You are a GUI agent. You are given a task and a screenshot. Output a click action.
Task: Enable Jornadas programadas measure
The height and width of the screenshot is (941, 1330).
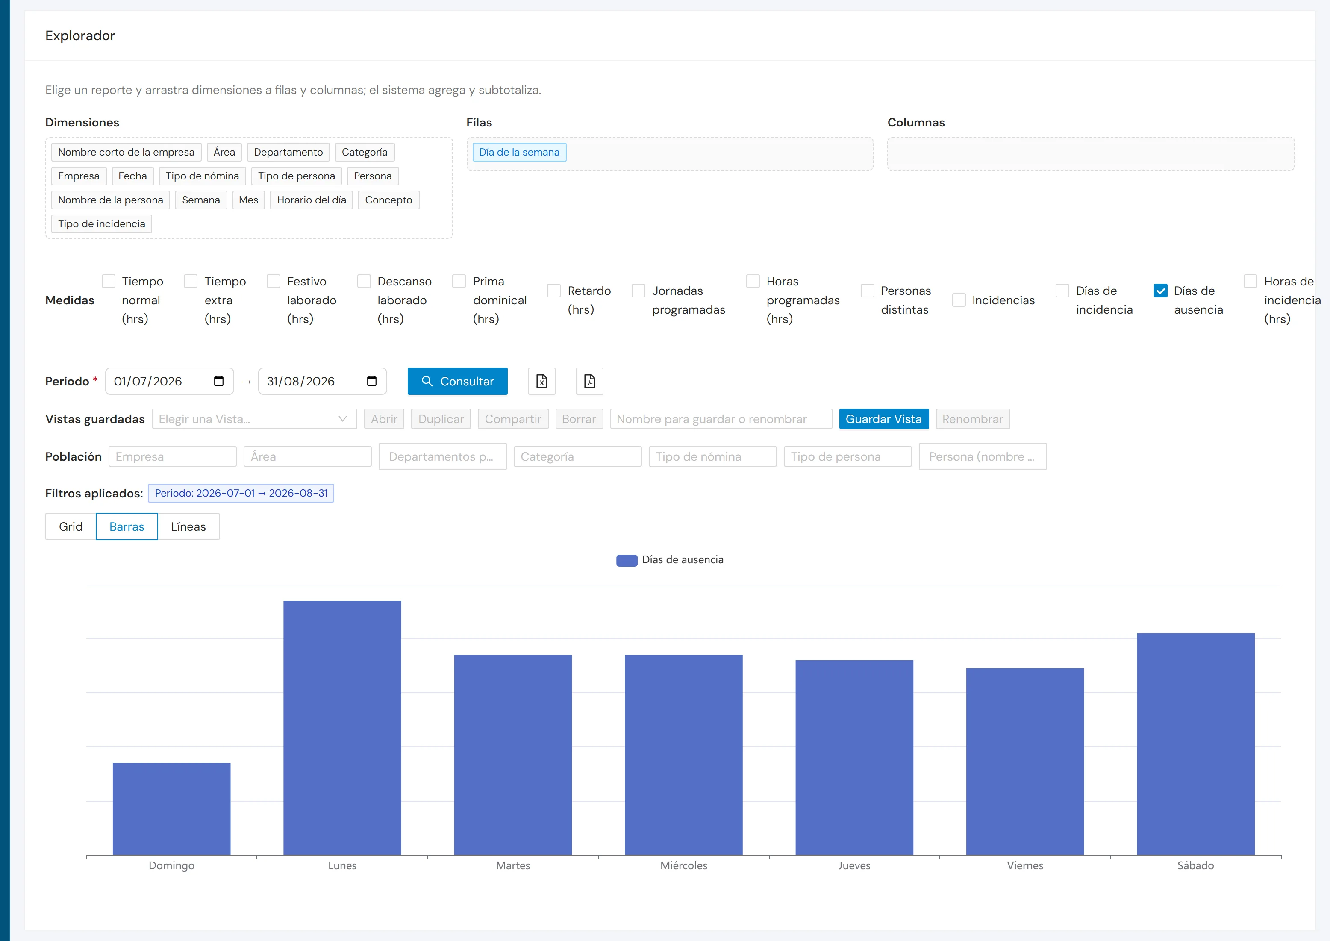tap(639, 291)
